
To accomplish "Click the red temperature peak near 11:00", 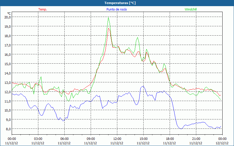I will coord(109,28).
